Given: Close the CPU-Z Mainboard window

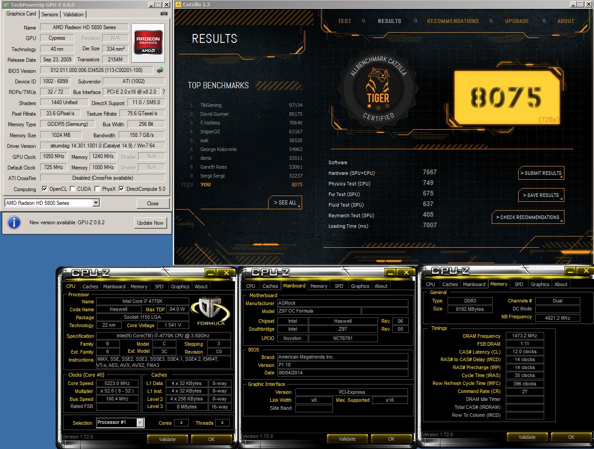Looking at the screenshot, I should [406, 273].
